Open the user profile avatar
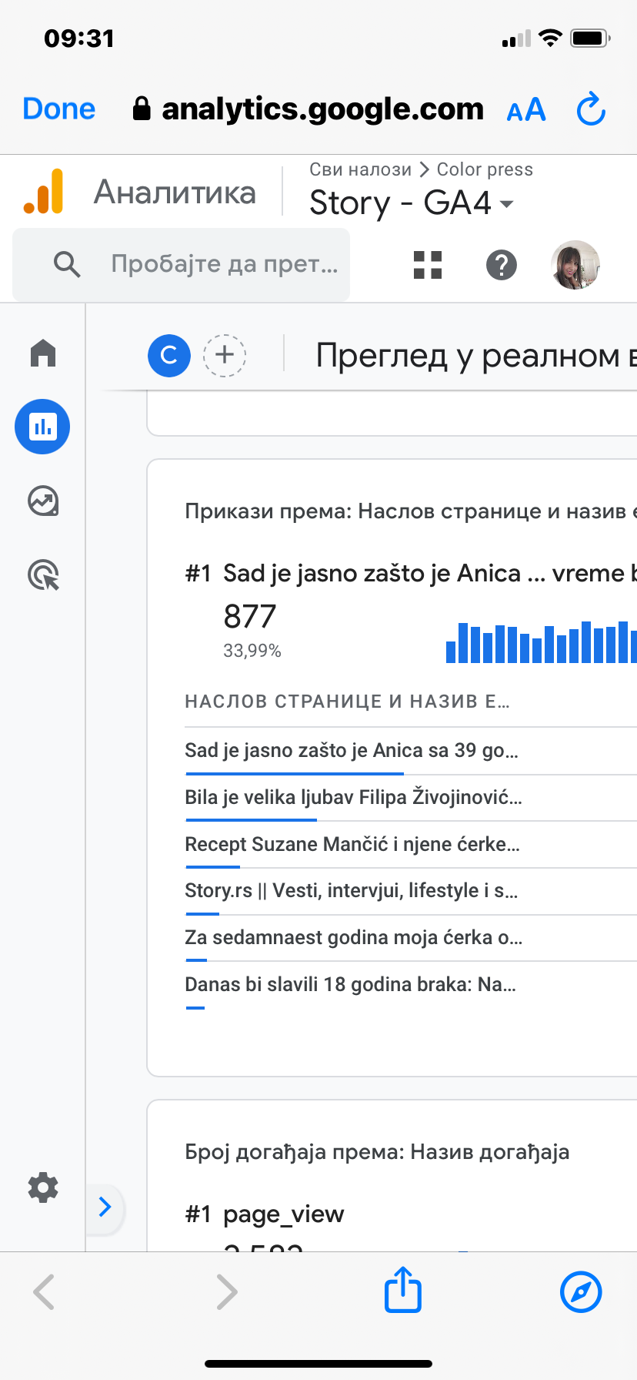 (575, 265)
